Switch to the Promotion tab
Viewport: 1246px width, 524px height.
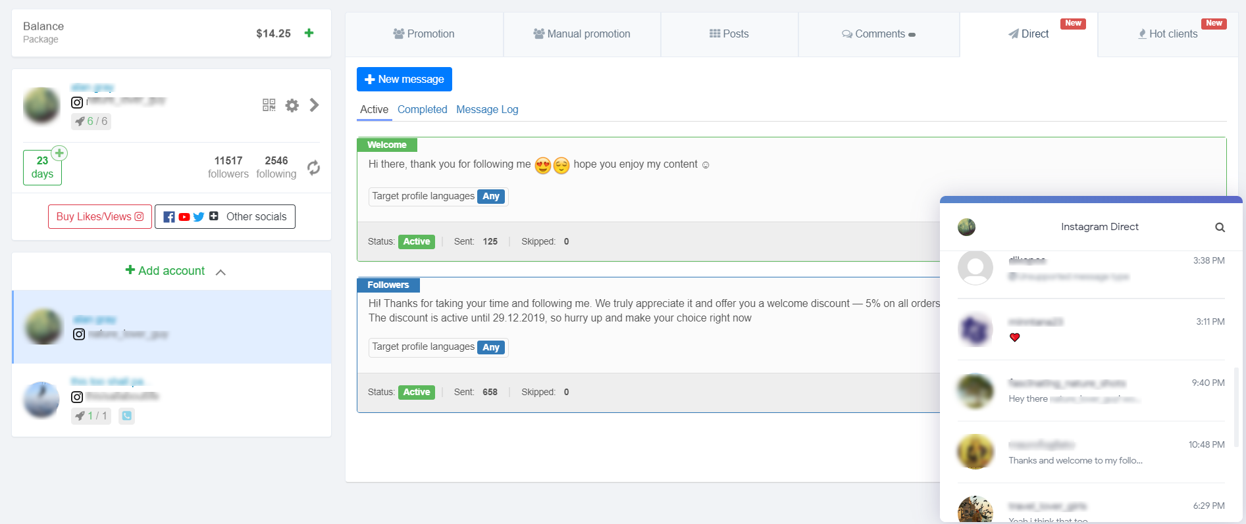click(424, 34)
